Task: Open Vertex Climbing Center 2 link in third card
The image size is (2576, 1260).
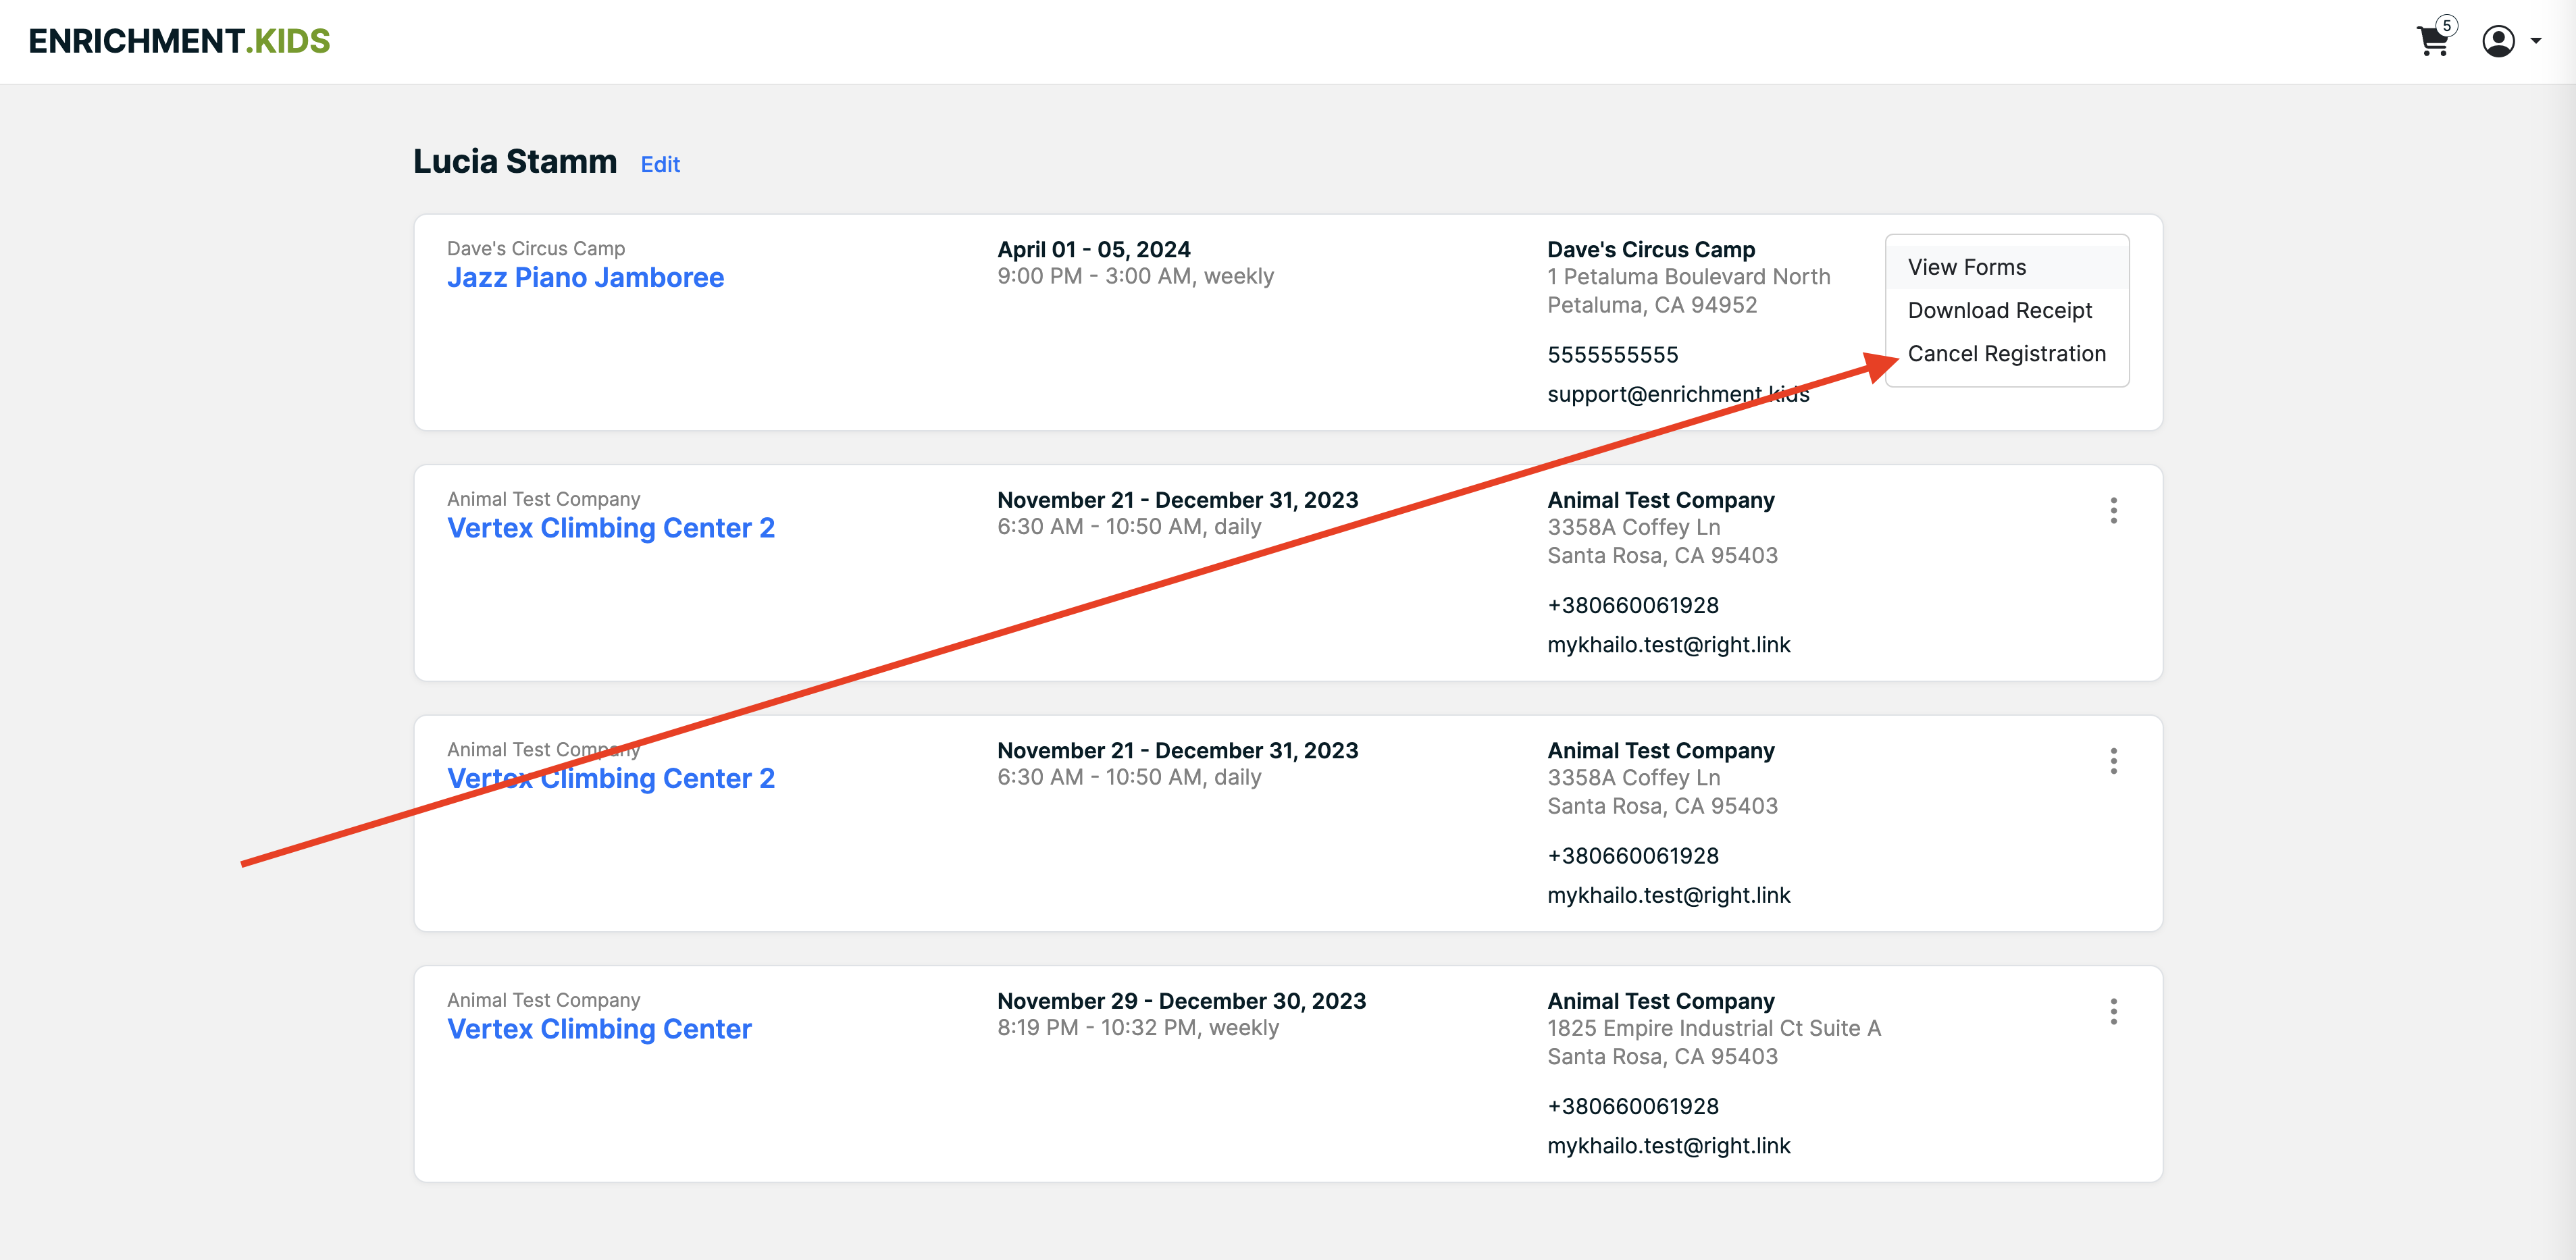Action: click(610, 778)
